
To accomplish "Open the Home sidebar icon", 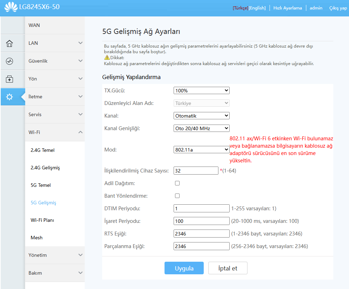I will tap(9, 43).
